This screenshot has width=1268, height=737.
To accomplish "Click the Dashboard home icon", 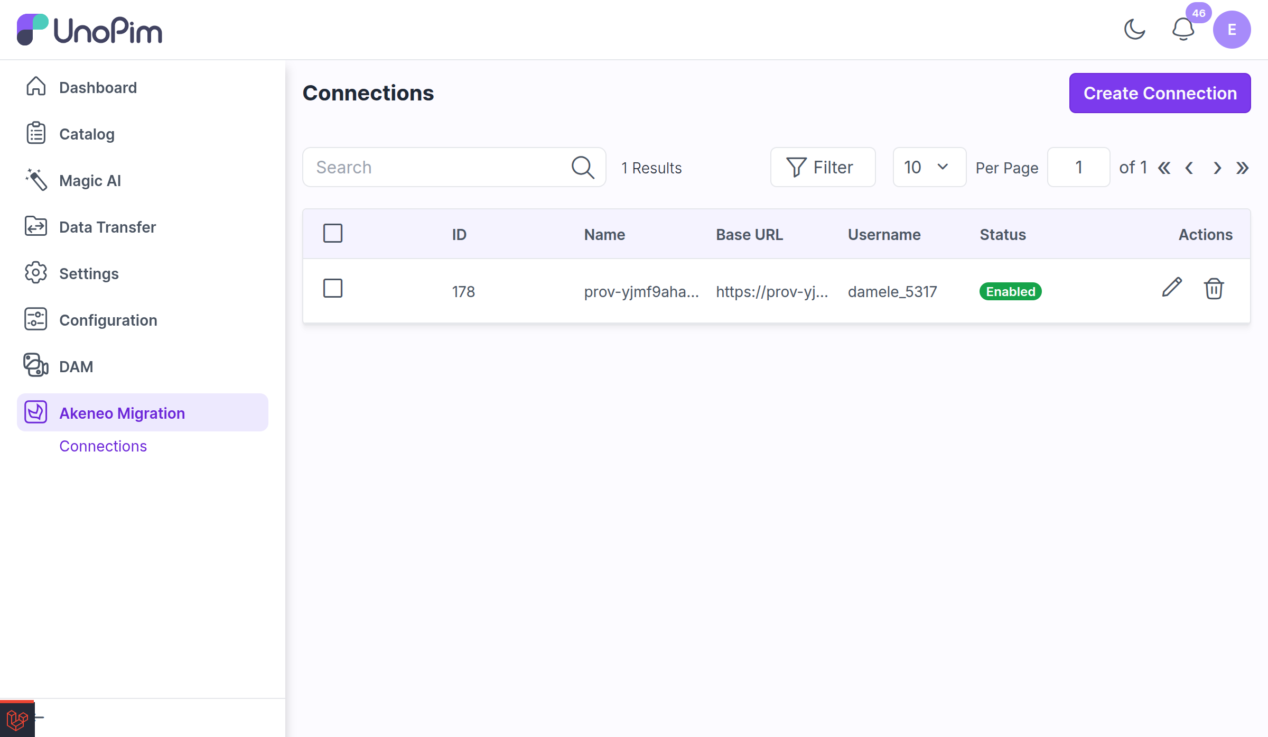I will click(36, 86).
